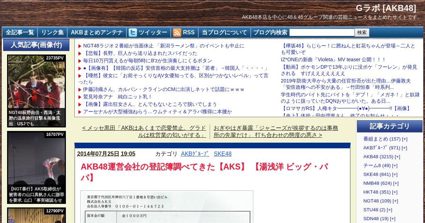Go to previous article メッセ黒田

tap(144, 131)
